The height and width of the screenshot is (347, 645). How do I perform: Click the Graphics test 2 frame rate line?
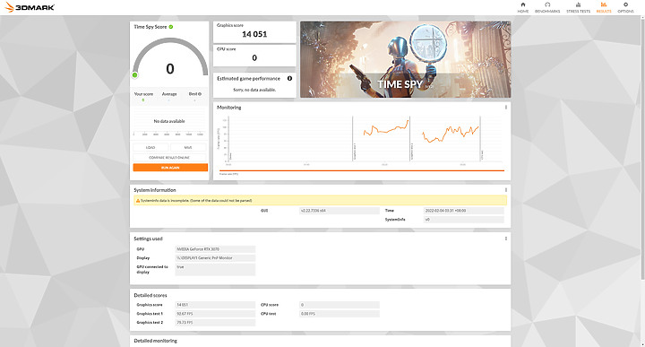click(451, 134)
